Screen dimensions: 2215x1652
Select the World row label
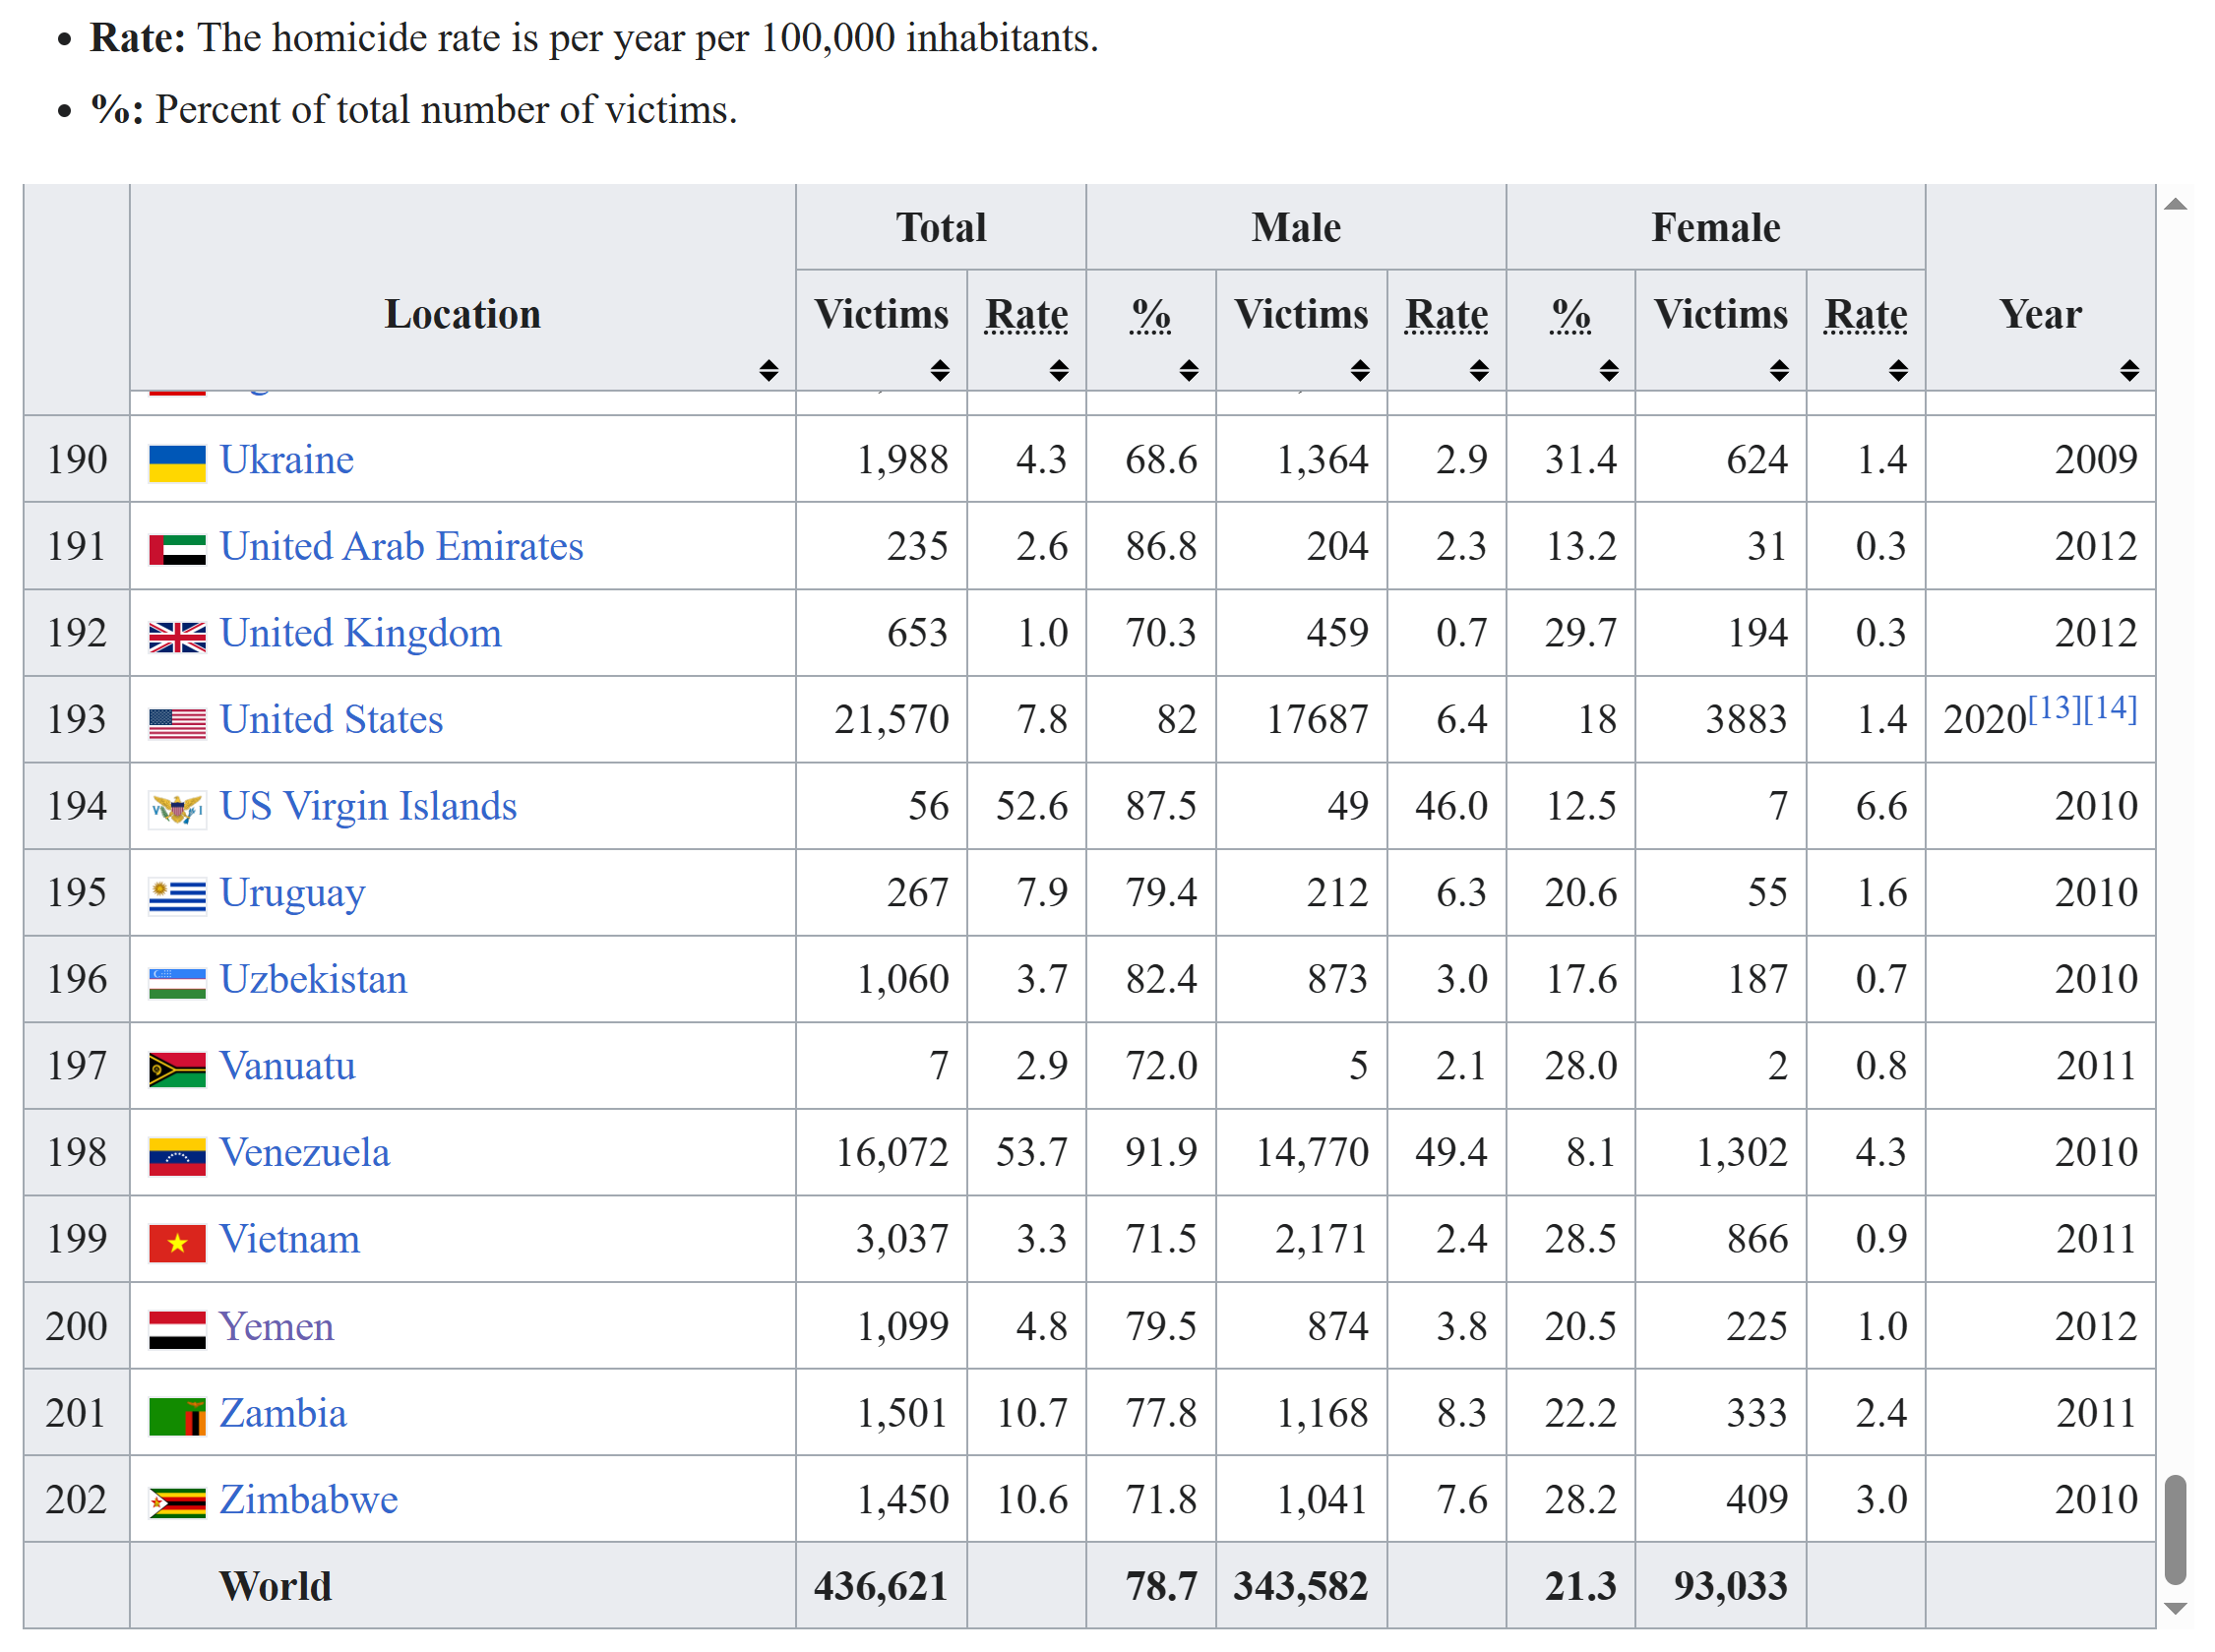coord(275,1586)
